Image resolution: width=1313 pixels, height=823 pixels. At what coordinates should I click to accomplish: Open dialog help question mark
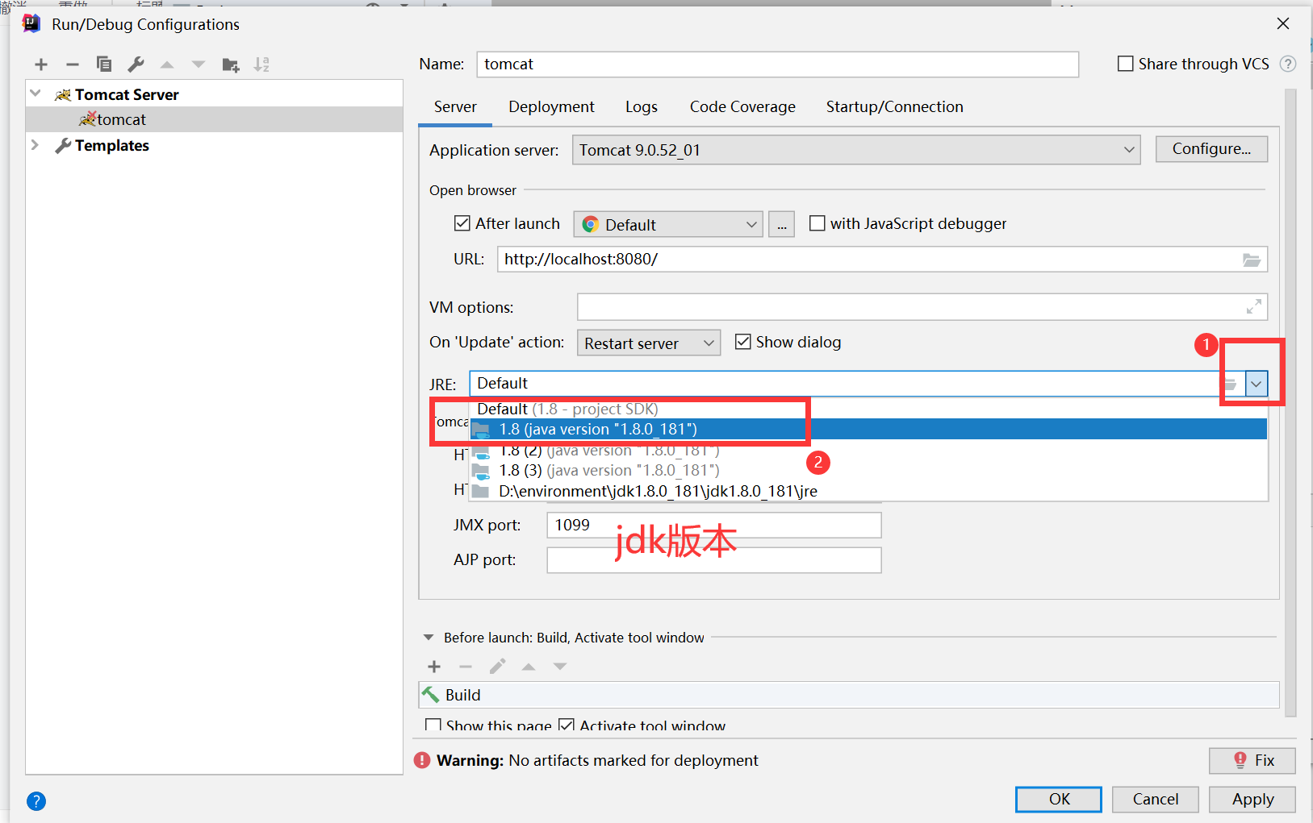[x=36, y=801]
